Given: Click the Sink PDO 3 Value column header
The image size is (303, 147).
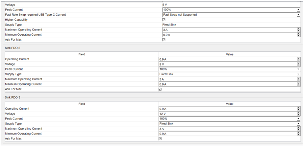Looking at the screenshot, I should tap(230, 104).
